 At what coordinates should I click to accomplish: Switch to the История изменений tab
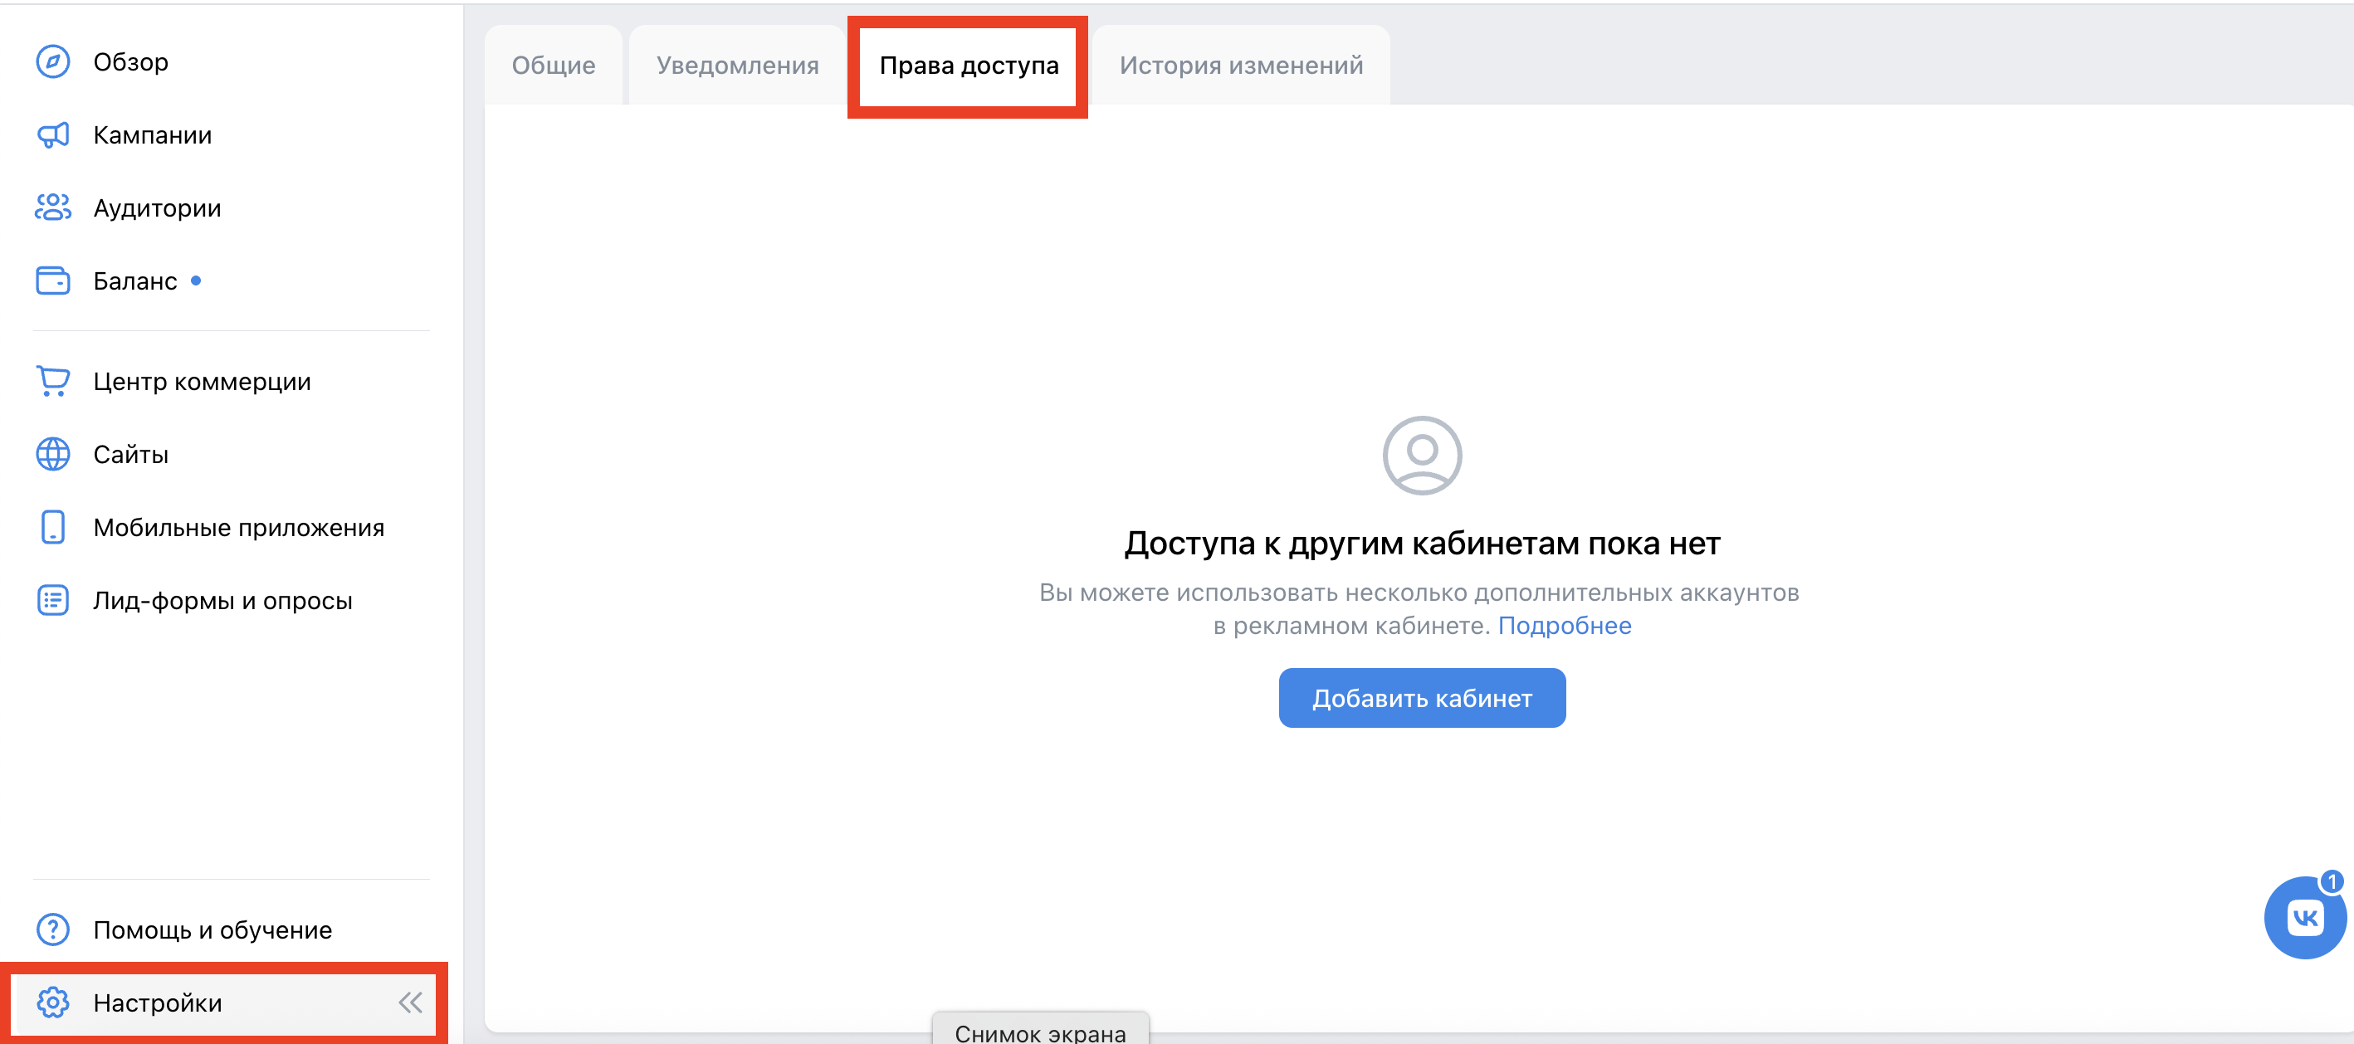tap(1239, 65)
